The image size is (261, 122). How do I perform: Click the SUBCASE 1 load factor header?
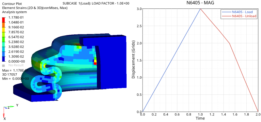96,4
